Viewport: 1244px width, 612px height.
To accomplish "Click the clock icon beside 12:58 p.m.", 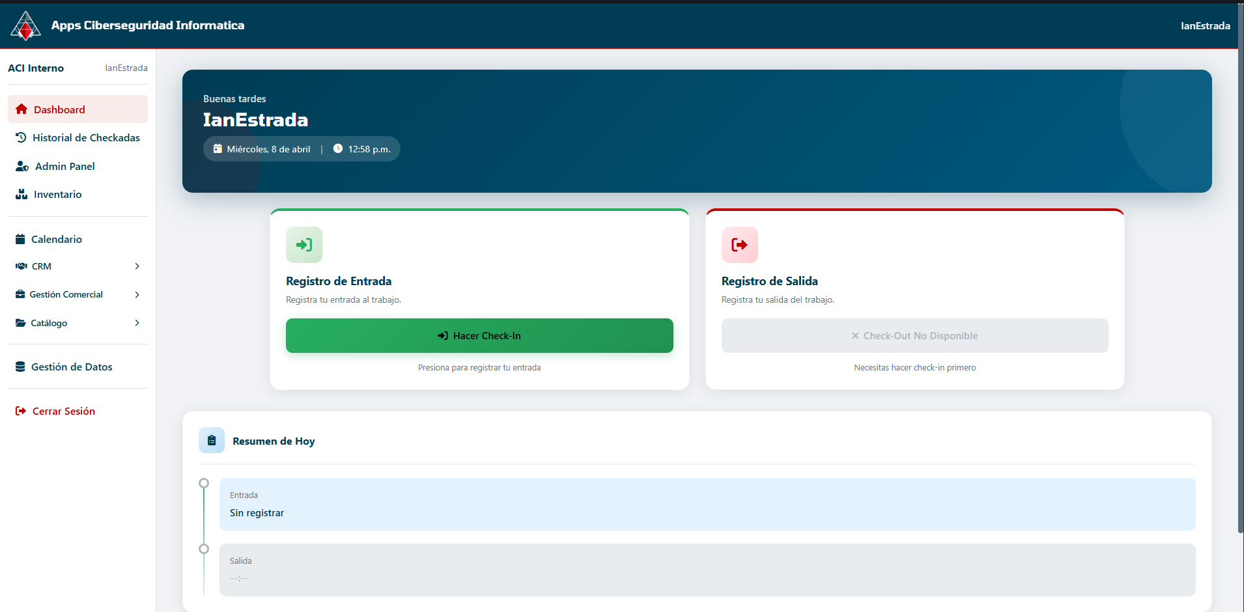I will [338, 148].
